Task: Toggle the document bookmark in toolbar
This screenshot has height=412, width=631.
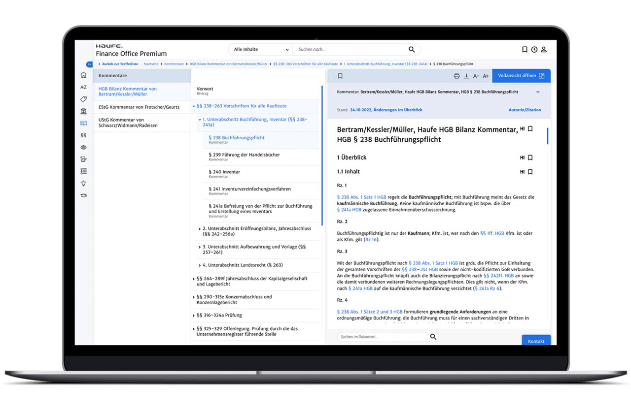Action: point(340,76)
